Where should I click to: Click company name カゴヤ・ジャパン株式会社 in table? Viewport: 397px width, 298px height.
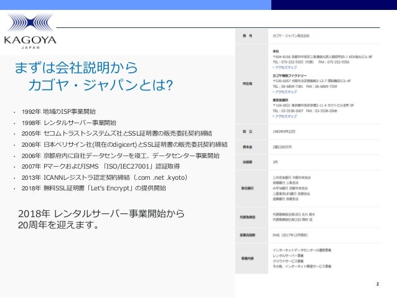point(291,35)
